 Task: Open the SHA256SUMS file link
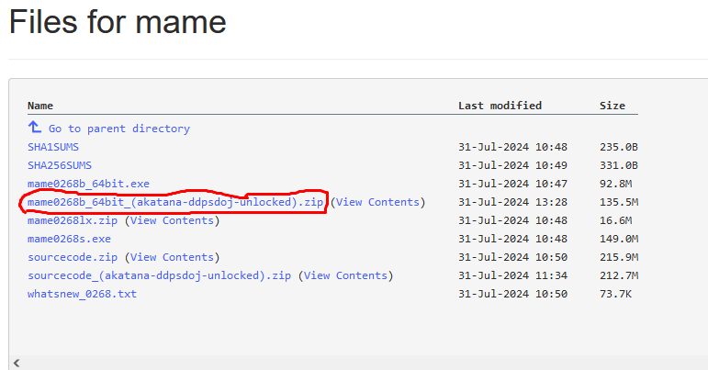click(x=60, y=165)
